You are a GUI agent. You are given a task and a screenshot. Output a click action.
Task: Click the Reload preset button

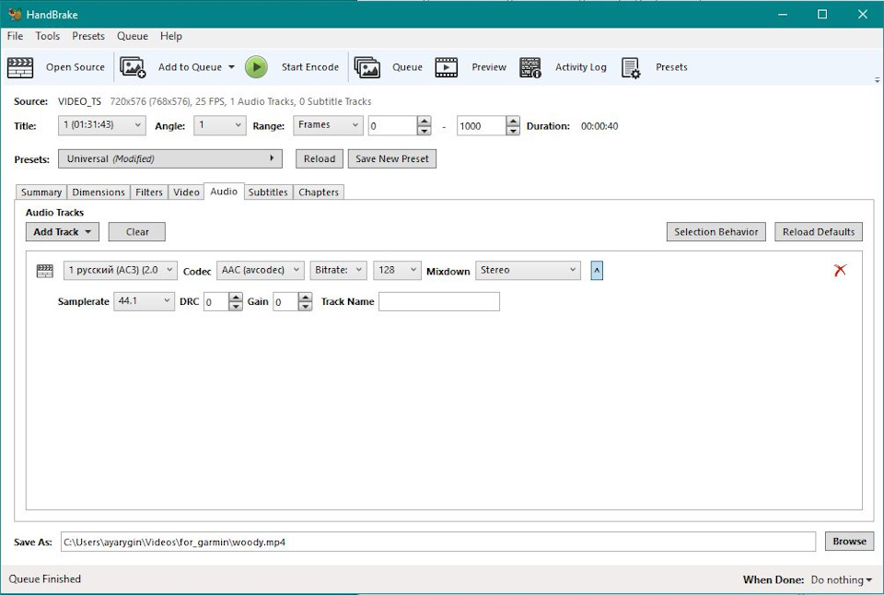tap(320, 159)
